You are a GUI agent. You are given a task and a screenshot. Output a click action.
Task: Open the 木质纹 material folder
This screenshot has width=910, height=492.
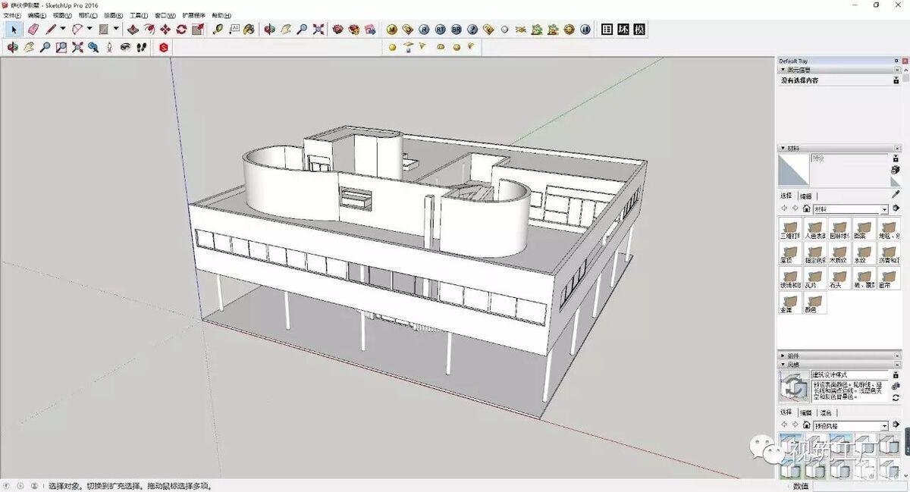coord(838,255)
